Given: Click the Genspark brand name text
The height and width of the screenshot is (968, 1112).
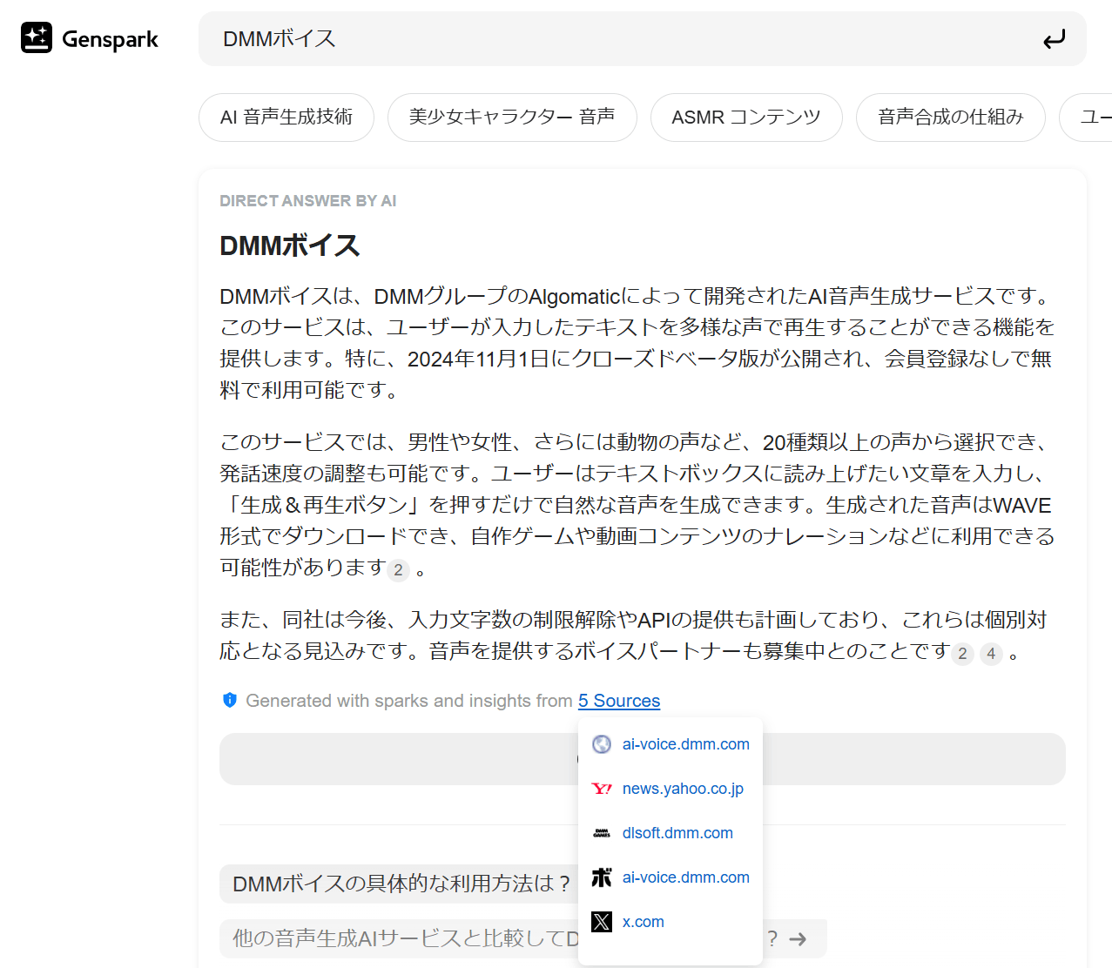Looking at the screenshot, I should [110, 39].
